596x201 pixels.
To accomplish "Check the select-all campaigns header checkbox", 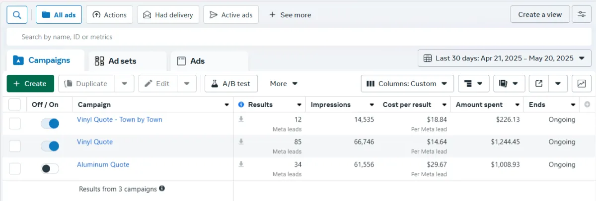I will 15,104.
